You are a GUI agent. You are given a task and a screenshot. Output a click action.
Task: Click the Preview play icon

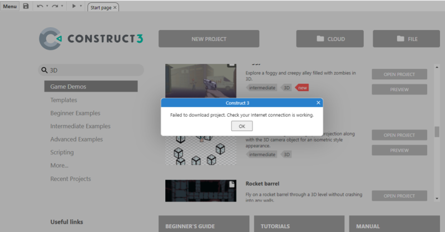click(74, 6)
